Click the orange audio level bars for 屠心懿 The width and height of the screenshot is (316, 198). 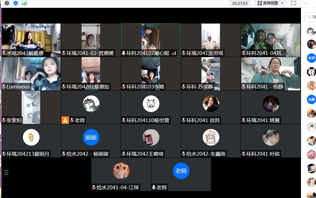tap(174, 53)
